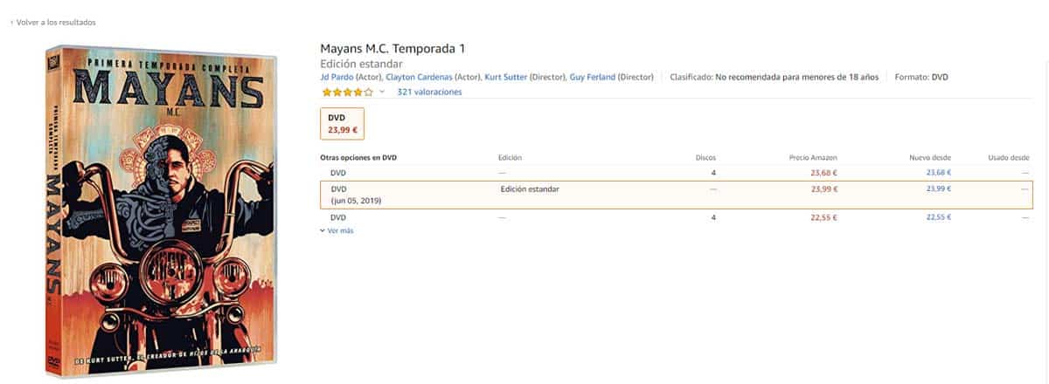The width and height of the screenshot is (1049, 384).
Task: Expand 'Ver más' DVD options
Action: coord(339,230)
